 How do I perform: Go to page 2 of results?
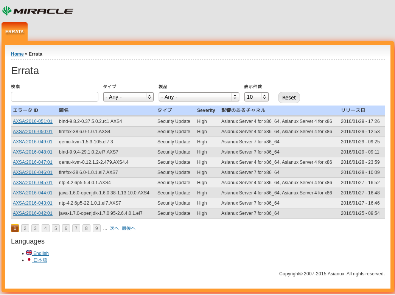(25, 228)
